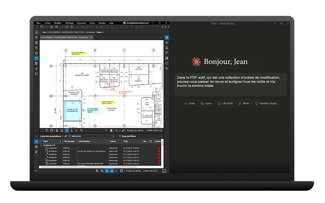Expand the file dropdown next to Nom
Viewport: 325px width, 203px height.
pos(39,32)
